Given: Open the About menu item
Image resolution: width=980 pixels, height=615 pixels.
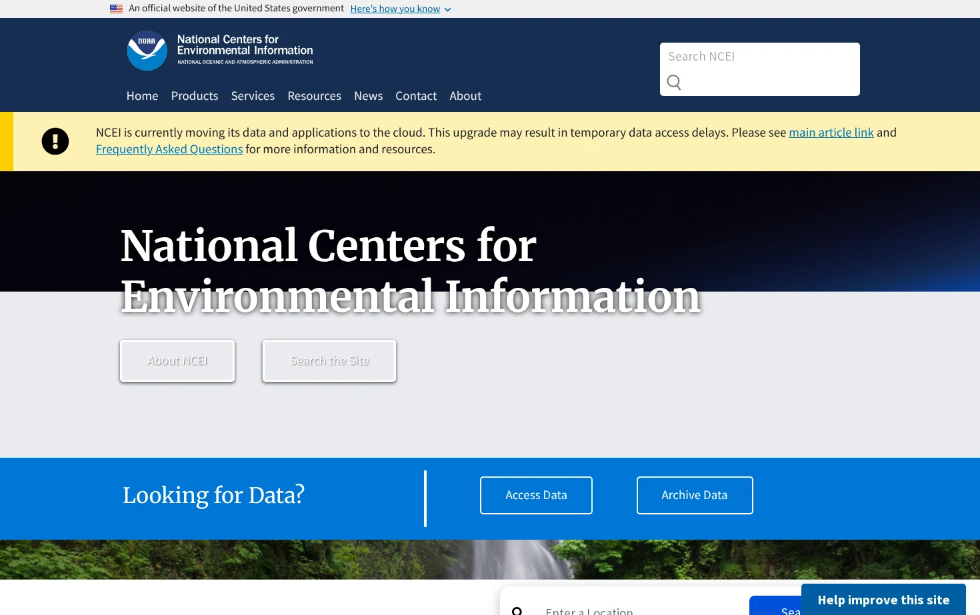Looking at the screenshot, I should (465, 96).
